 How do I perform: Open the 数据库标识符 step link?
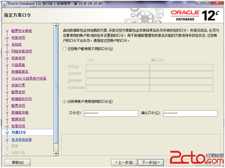click(x=22, y=99)
